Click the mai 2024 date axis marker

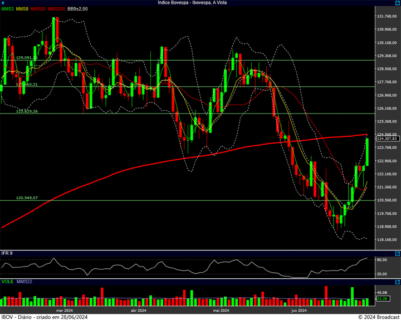coord(222,311)
